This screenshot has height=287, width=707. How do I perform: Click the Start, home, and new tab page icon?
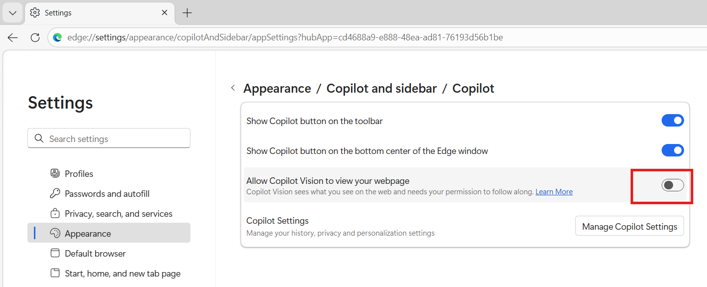point(55,273)
